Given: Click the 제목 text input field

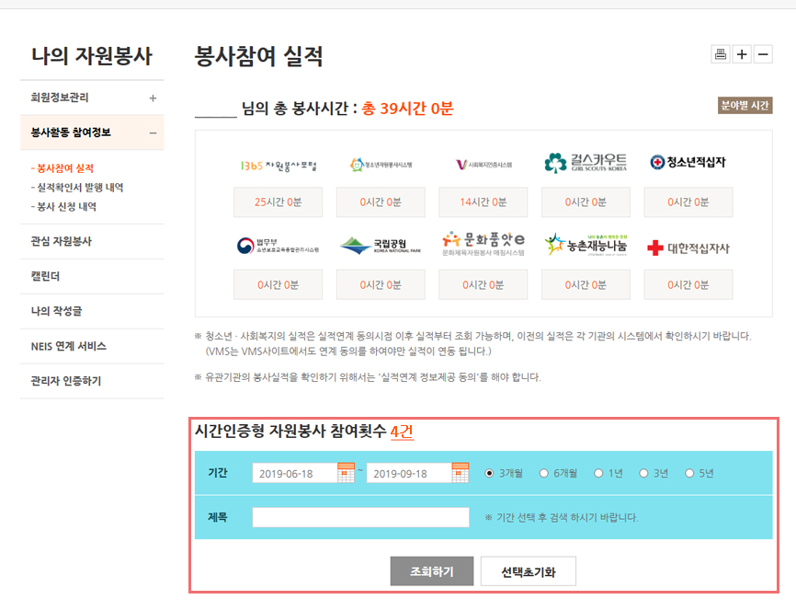Looking at the screenshot, I should [360, 517].
